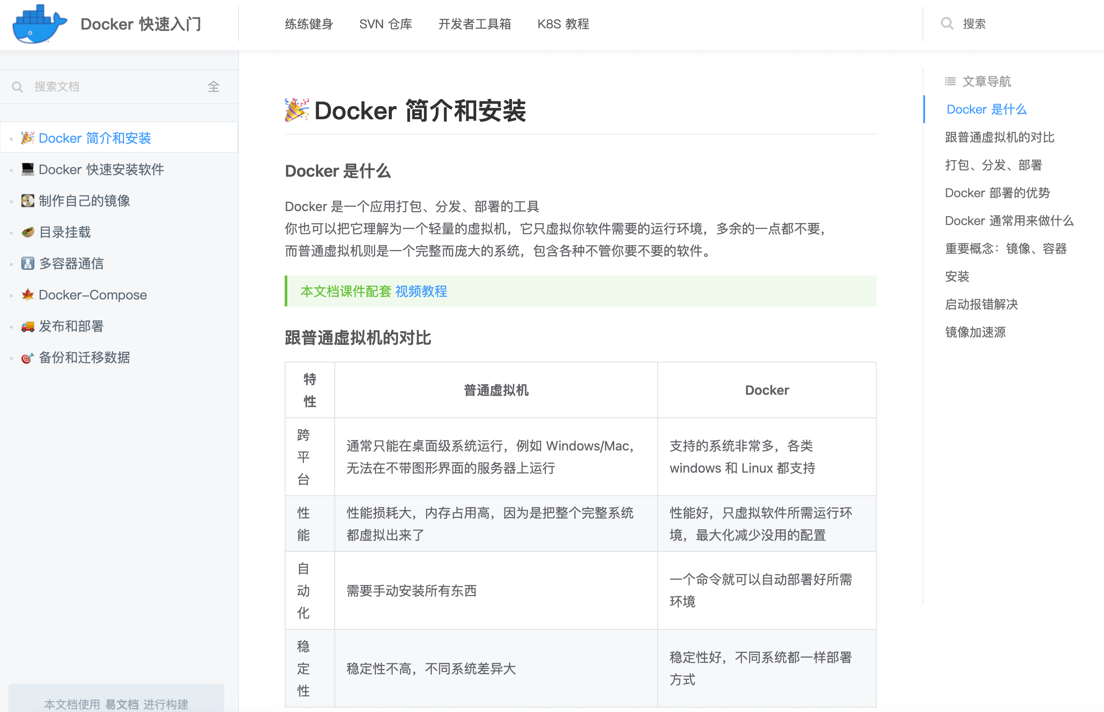Open the 易文档 link in footer

[121, 704]
